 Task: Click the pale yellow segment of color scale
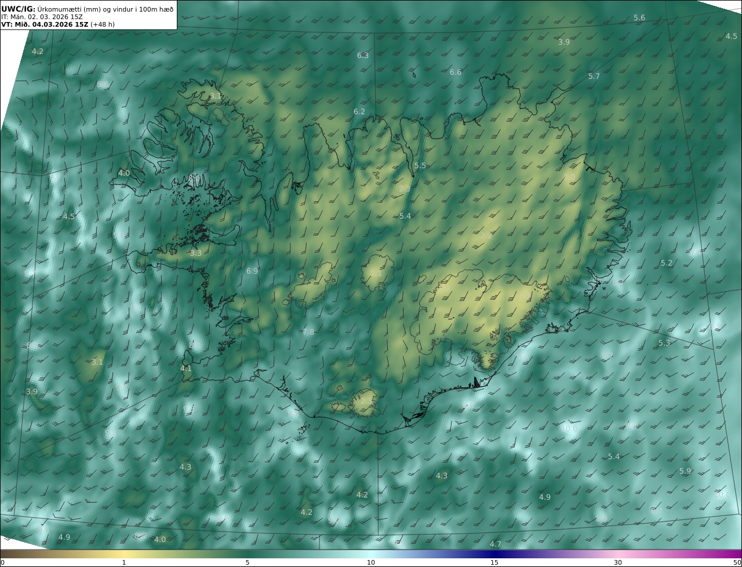point(125,554)
